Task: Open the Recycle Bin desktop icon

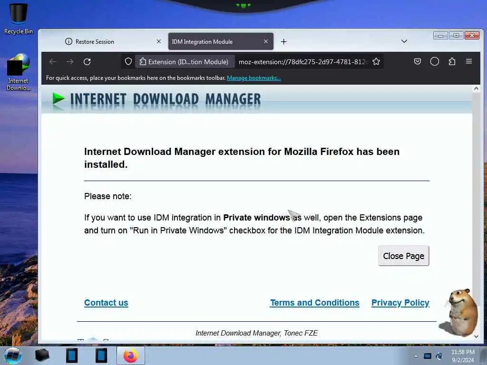Action: tap(19, 18)
